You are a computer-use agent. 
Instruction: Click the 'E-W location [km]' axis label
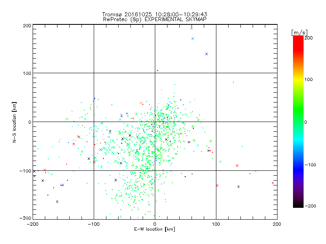pyautogui.click(x=154, y=229)
